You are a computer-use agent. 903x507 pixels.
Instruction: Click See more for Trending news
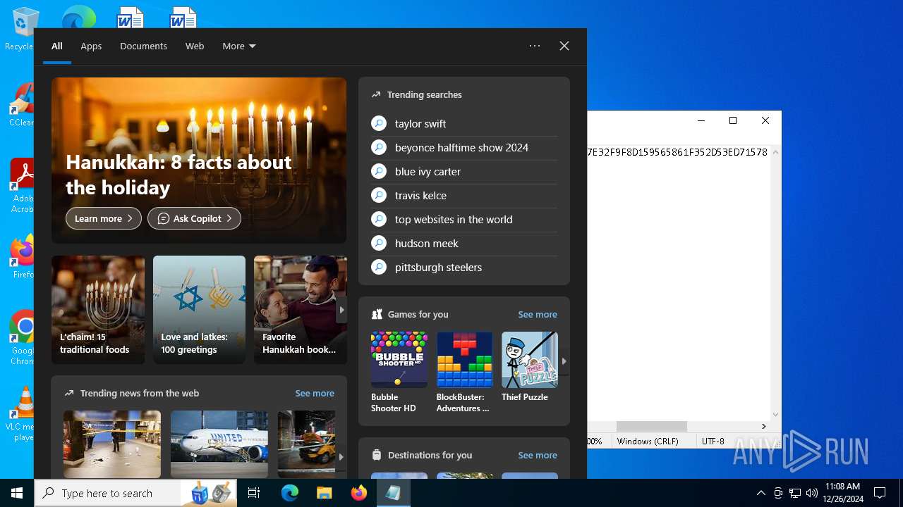(x=315, y=393)
